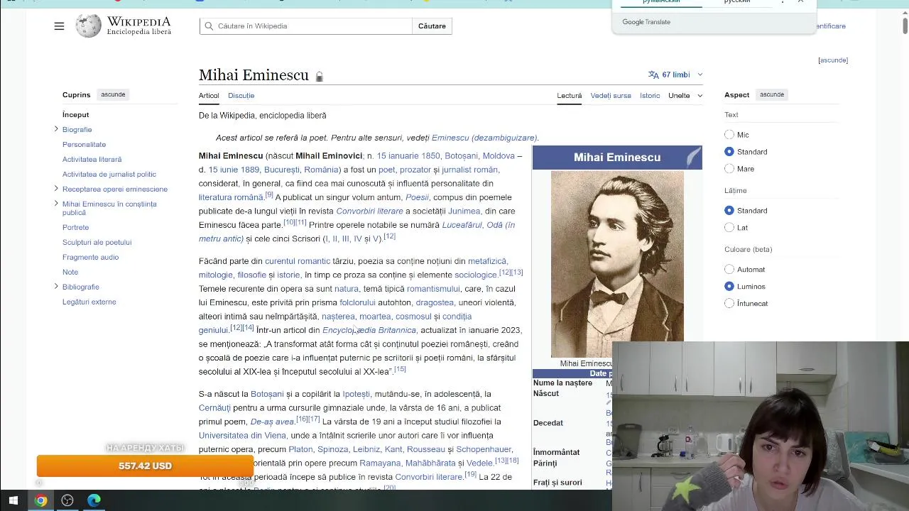Click the ascunde link at top right
Screen dimensions: 909x511
[833, 60]
